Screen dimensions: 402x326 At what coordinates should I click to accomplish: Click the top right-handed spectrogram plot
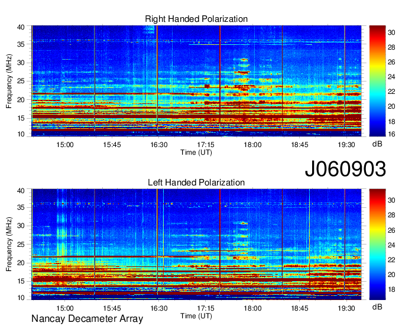click(196, 81)
